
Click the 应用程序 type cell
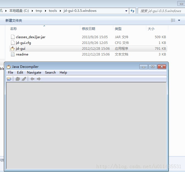122,49
